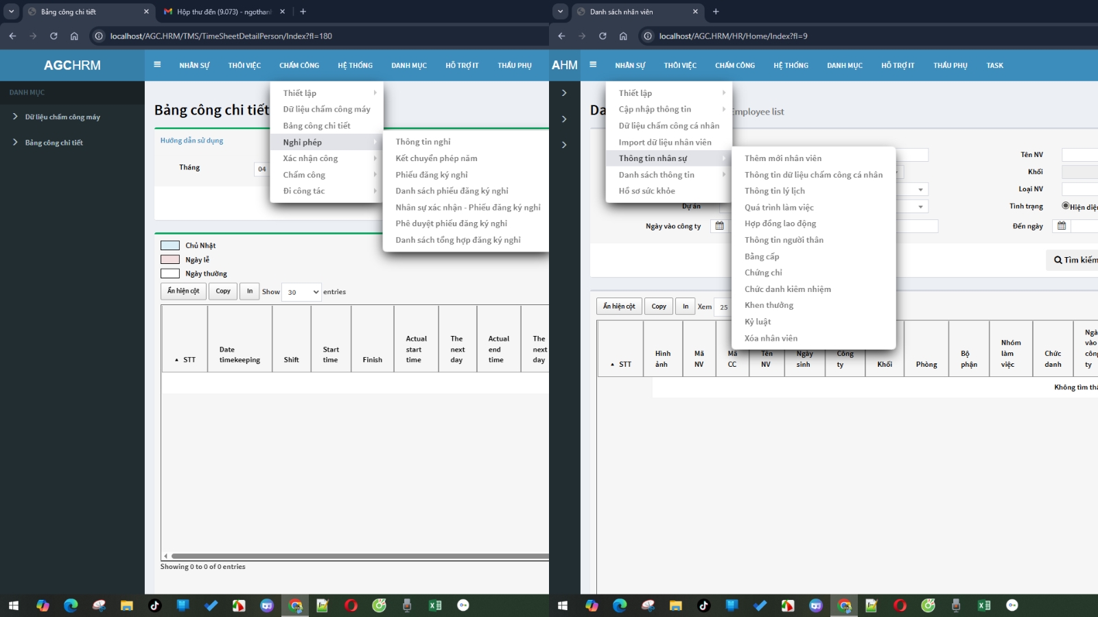Expand Bảng công chi tiết sidebar item

coord(54,143)
